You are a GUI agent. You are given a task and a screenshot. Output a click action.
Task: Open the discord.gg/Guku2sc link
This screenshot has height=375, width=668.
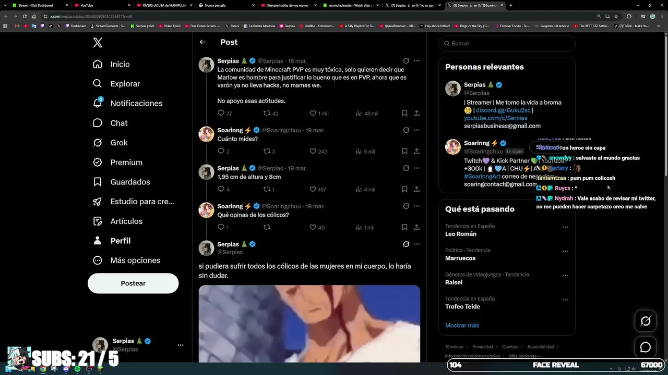coord(503,110)
